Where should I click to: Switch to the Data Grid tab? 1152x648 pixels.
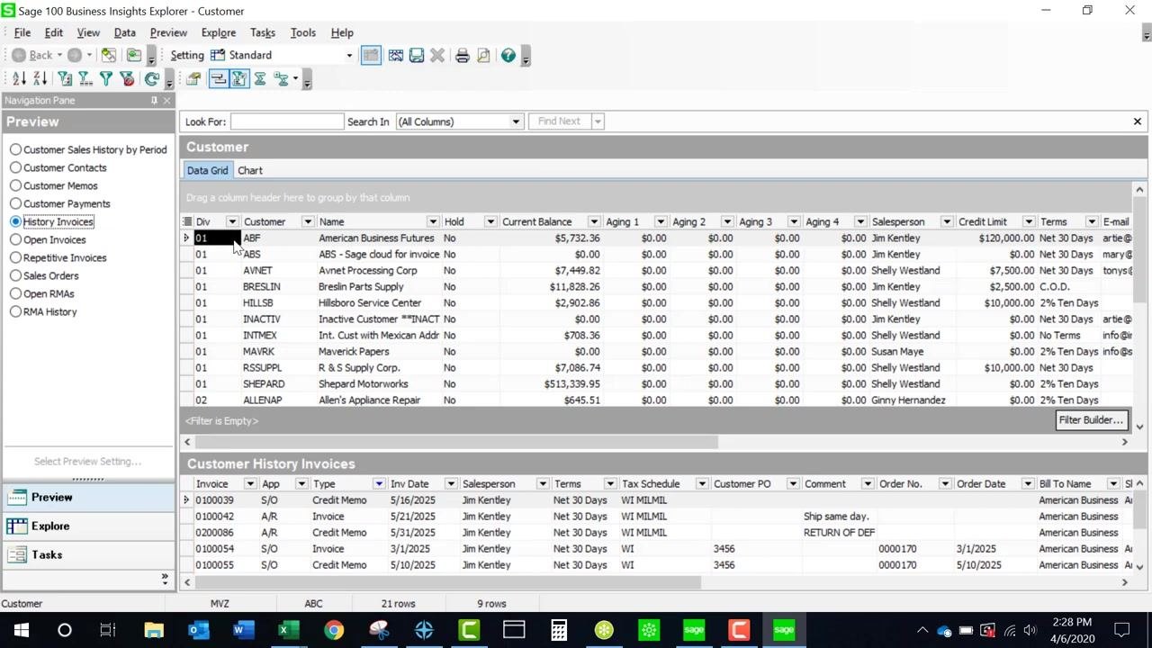207,170
